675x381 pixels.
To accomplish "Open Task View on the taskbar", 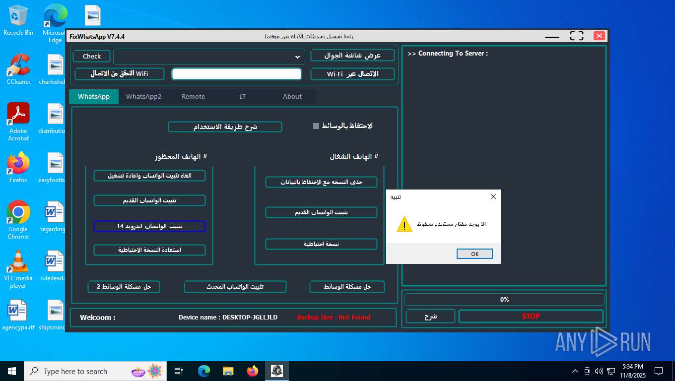I will pos(179,371).
